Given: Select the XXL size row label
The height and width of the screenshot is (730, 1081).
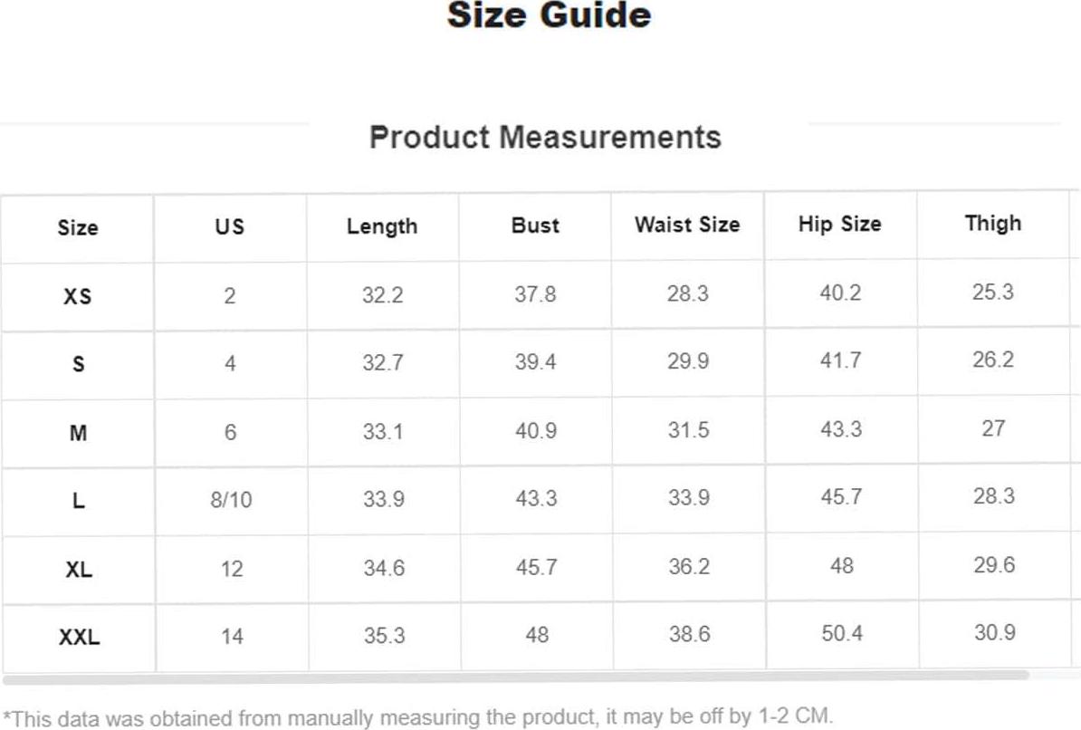Looking at the screenshot, I should tap(80, 637).
